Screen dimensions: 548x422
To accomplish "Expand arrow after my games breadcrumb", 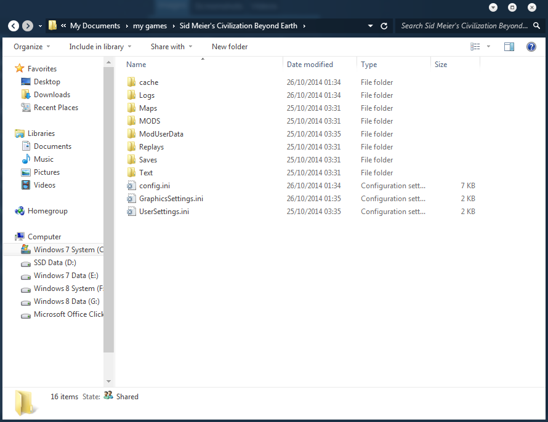I will 174,26.
